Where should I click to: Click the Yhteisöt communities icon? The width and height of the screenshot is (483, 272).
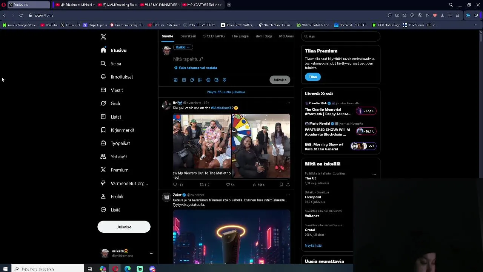point(103,156)
